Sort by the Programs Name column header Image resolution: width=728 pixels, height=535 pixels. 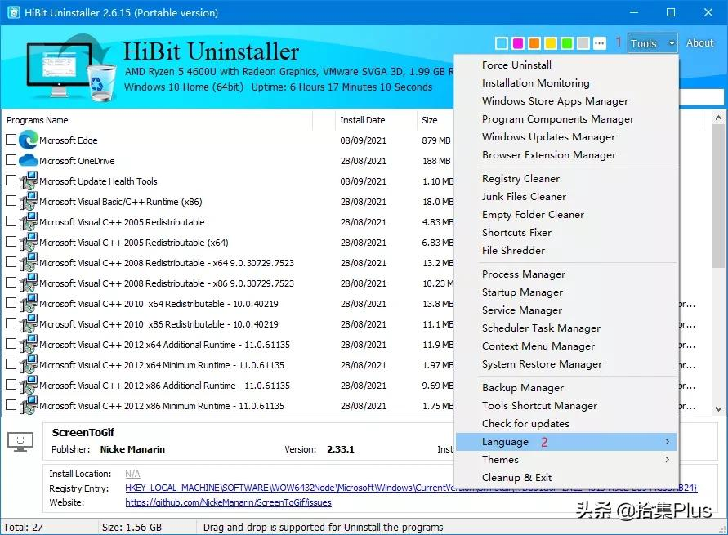[x=159, y=120]
